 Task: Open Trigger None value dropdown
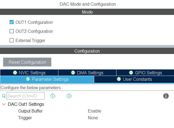pyautogui.click(x=93, y=118)
